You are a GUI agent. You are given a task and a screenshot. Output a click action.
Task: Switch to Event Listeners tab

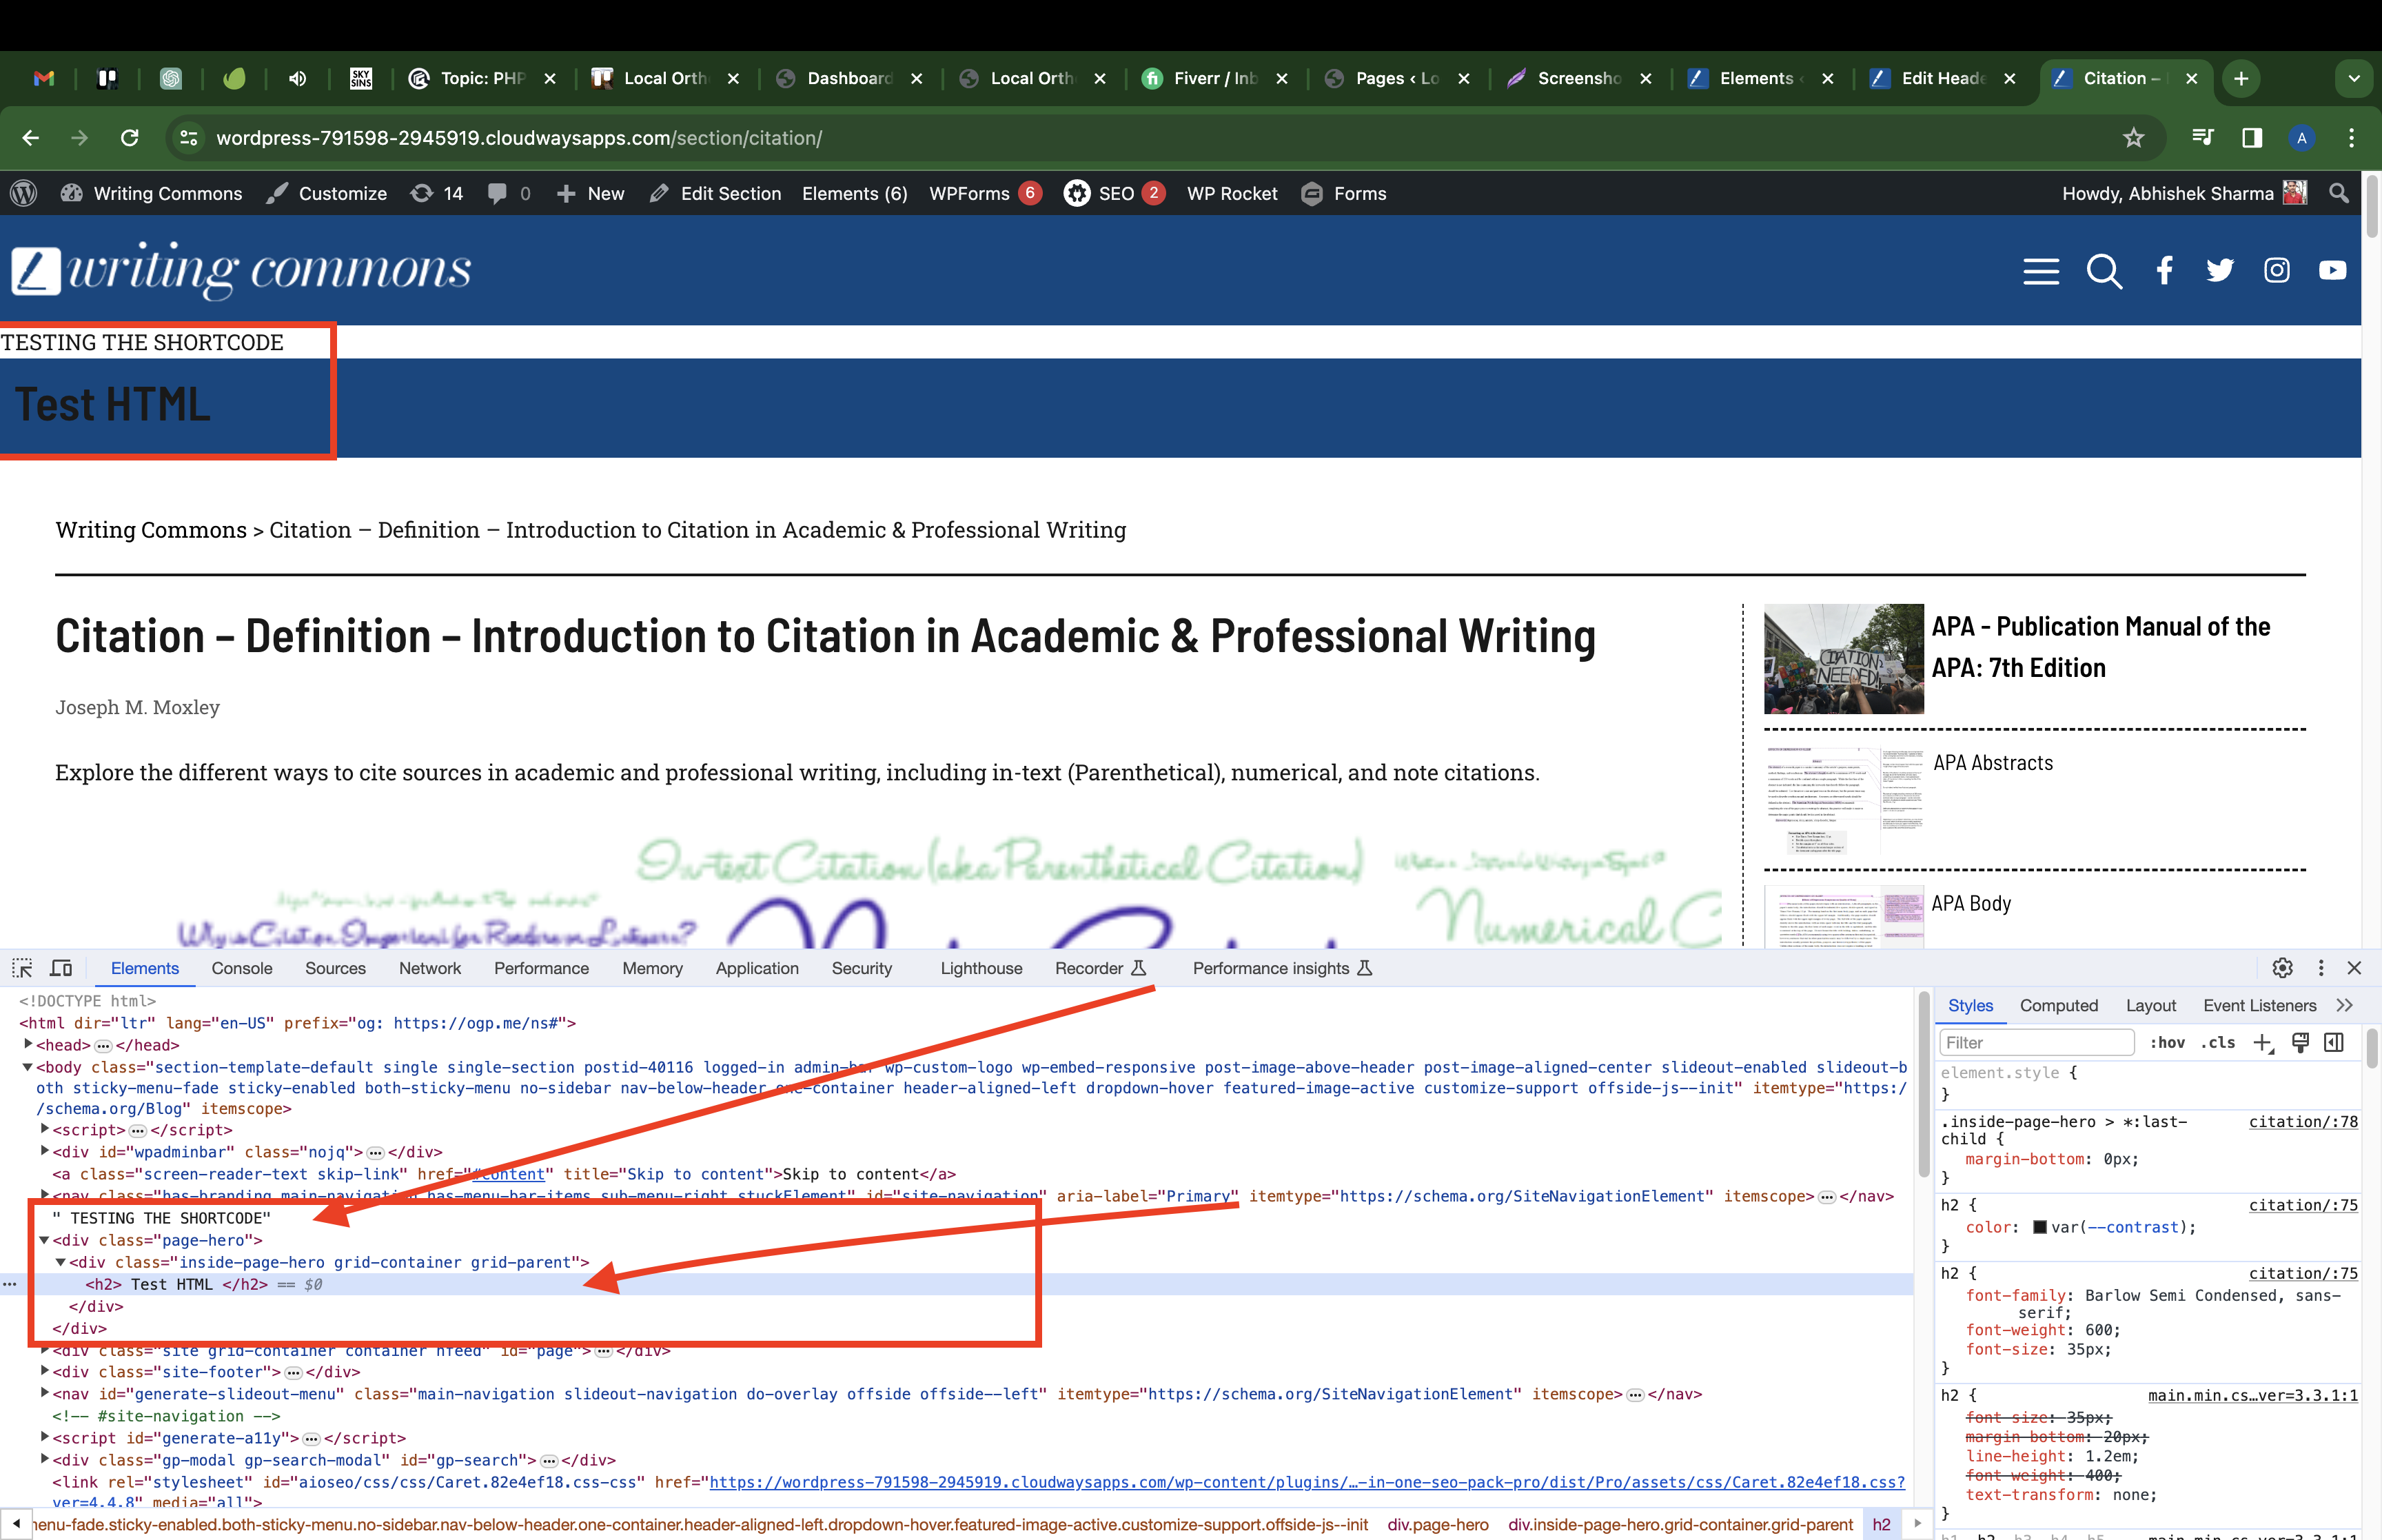[2259, 1006]
